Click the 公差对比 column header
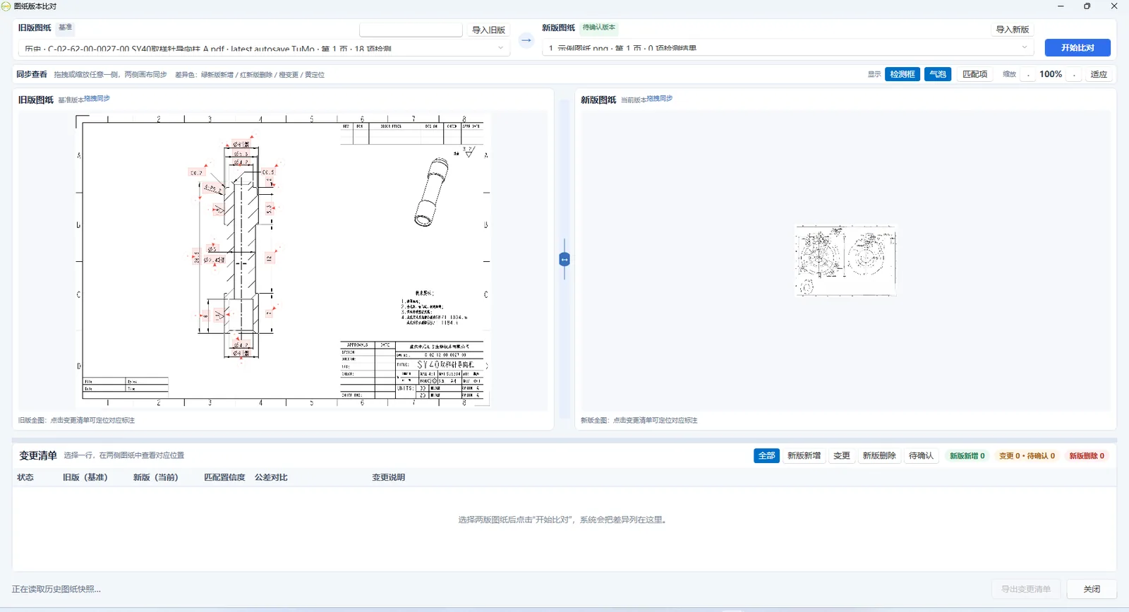This screenshot has height=612, width=1129. (x=271, y=478)
